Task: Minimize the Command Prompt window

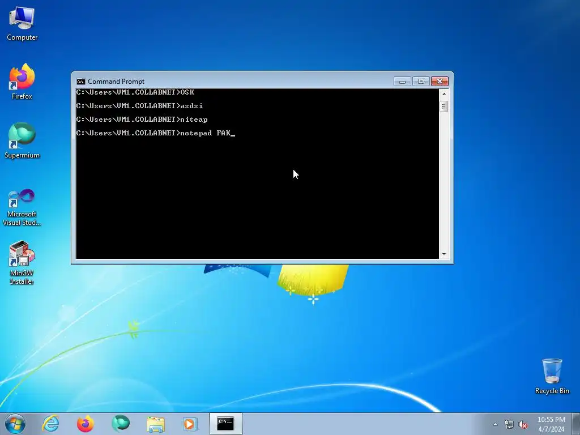Action: click(x=402, y=82)
